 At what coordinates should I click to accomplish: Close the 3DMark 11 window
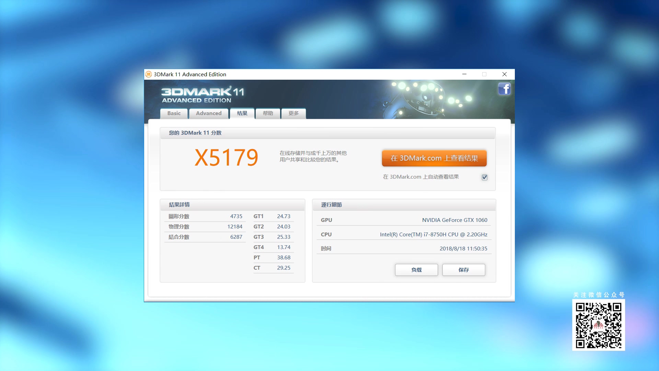click(x=504, y=74)
